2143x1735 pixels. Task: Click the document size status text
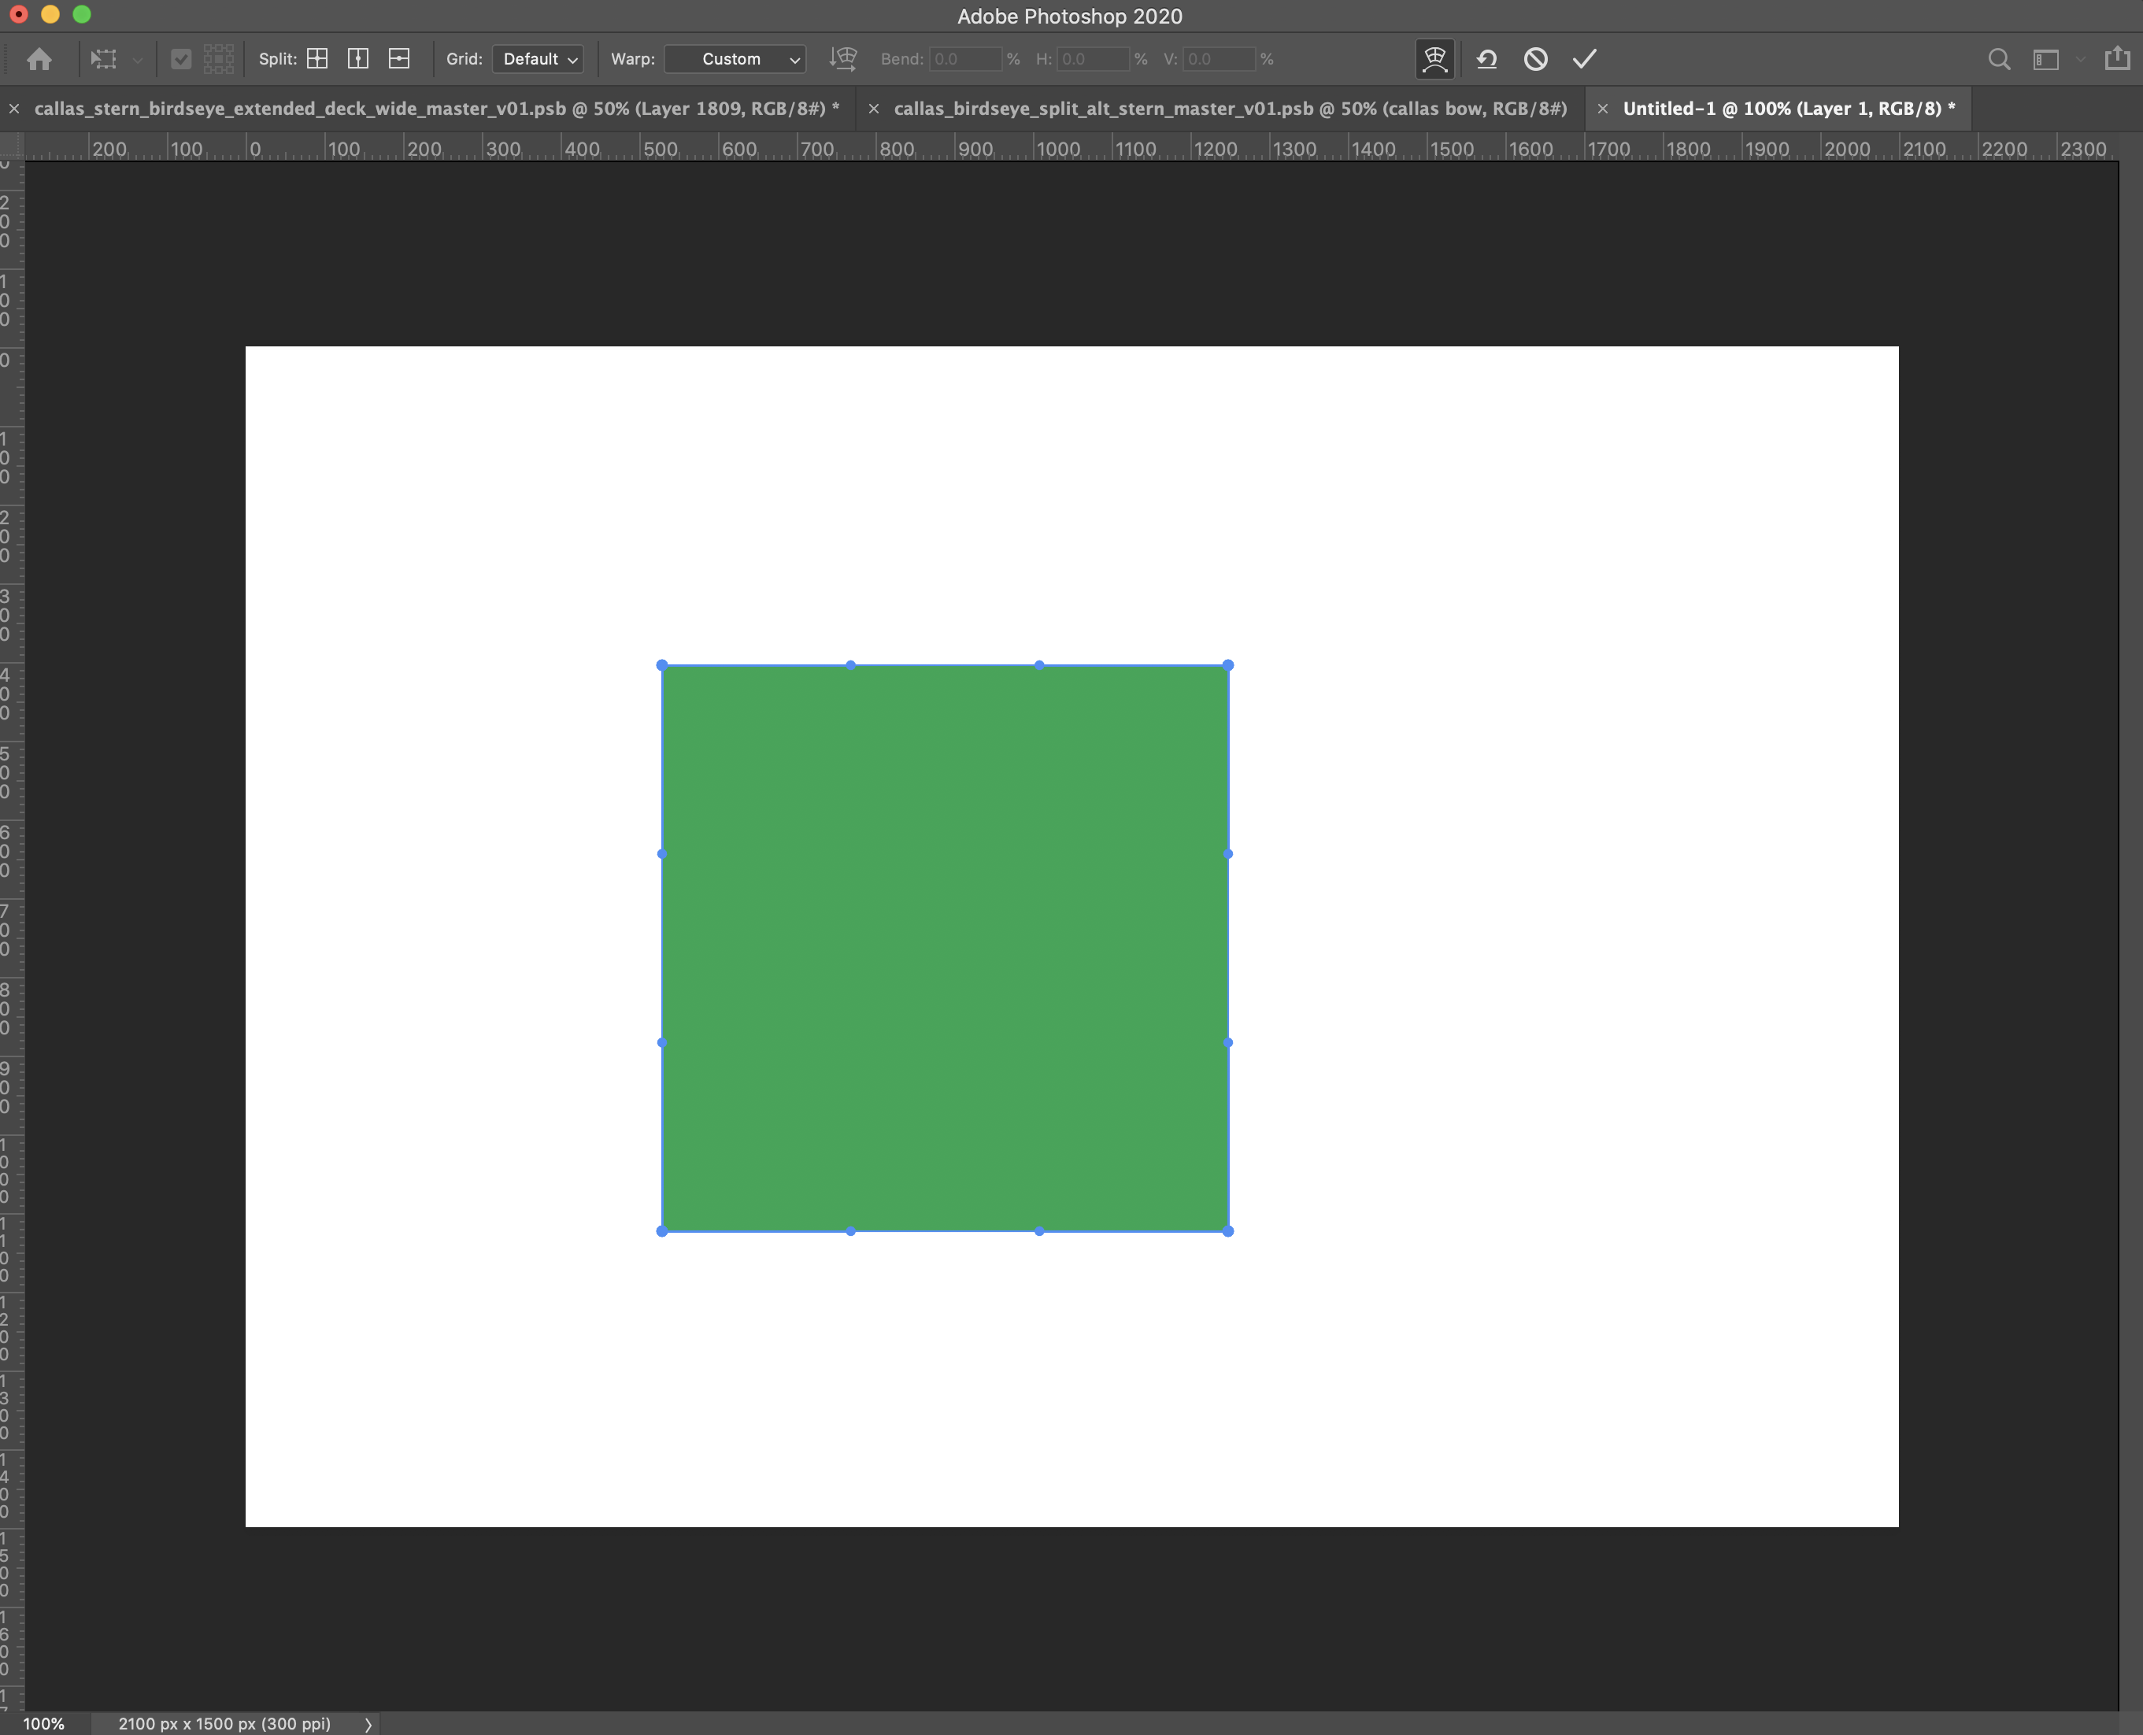pyautogui.click(x=225, y=1724)
